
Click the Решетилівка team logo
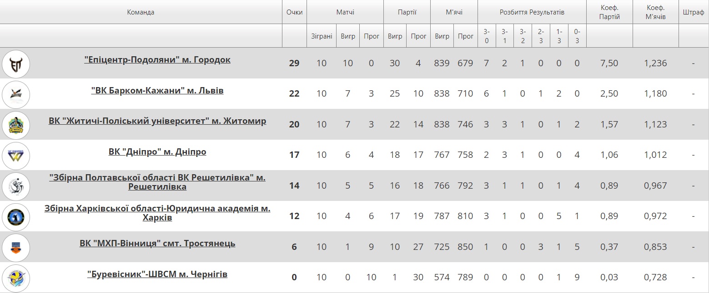pyautogui.click(x=16, y=186)
